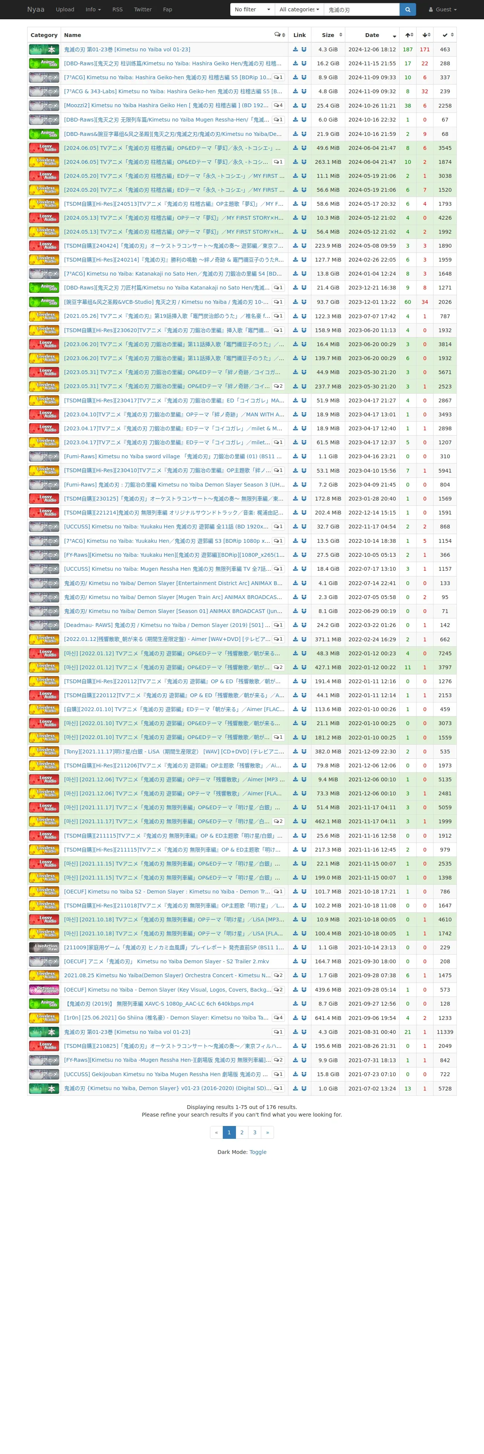
Task: Open magnet link for [Moozzi2] Hashira Geiko Hen
Action: pyautogui.click(x=304, y=106)
